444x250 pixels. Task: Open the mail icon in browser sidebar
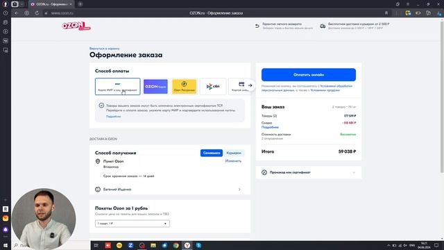[6, 218]
